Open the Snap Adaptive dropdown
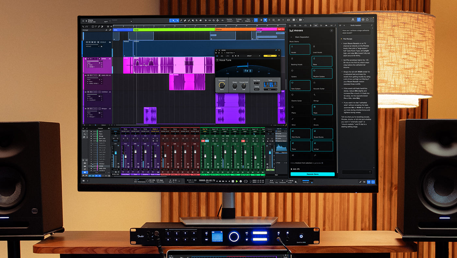This screenshot has width=457, height=258. (249, 20)
